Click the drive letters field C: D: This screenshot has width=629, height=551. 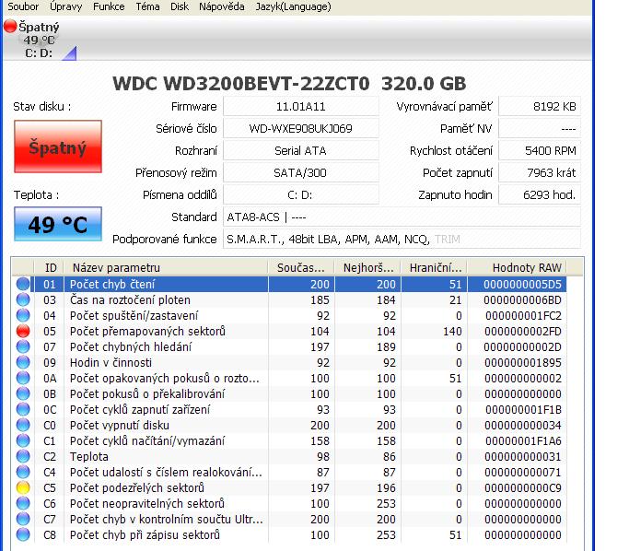click(x=301, y=195)
